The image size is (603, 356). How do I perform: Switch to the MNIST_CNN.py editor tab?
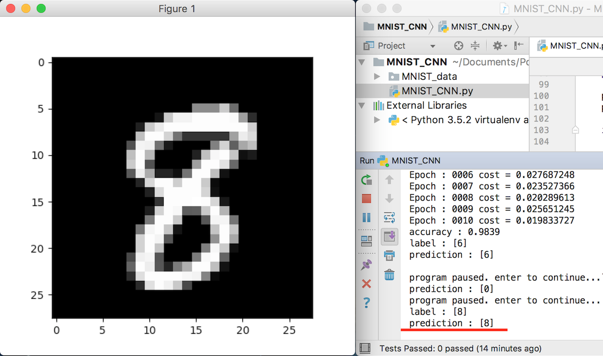point(569,46)
